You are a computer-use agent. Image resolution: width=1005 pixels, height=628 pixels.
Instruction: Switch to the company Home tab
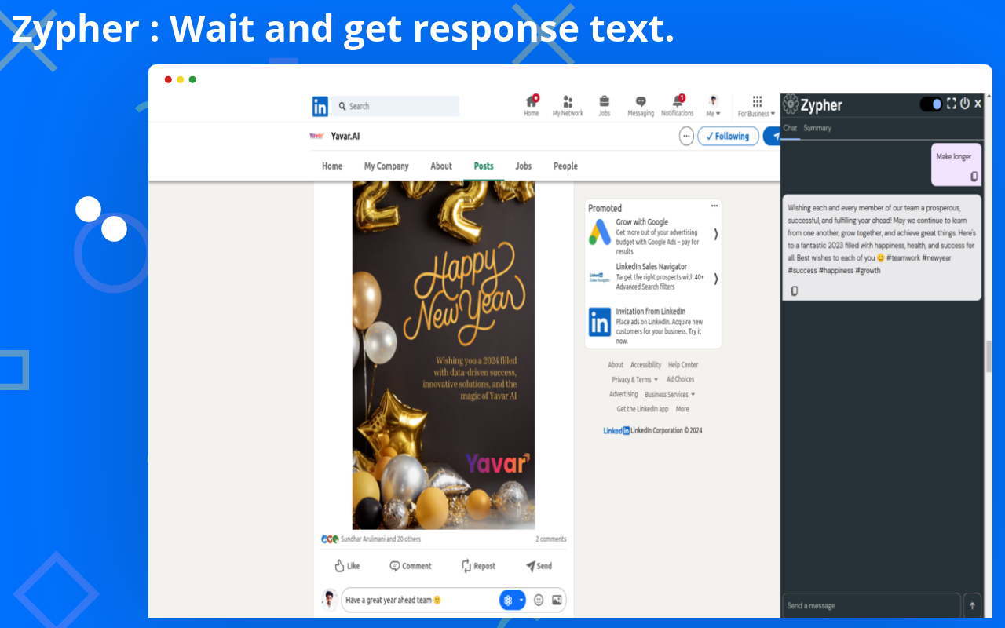click(332, 166)
